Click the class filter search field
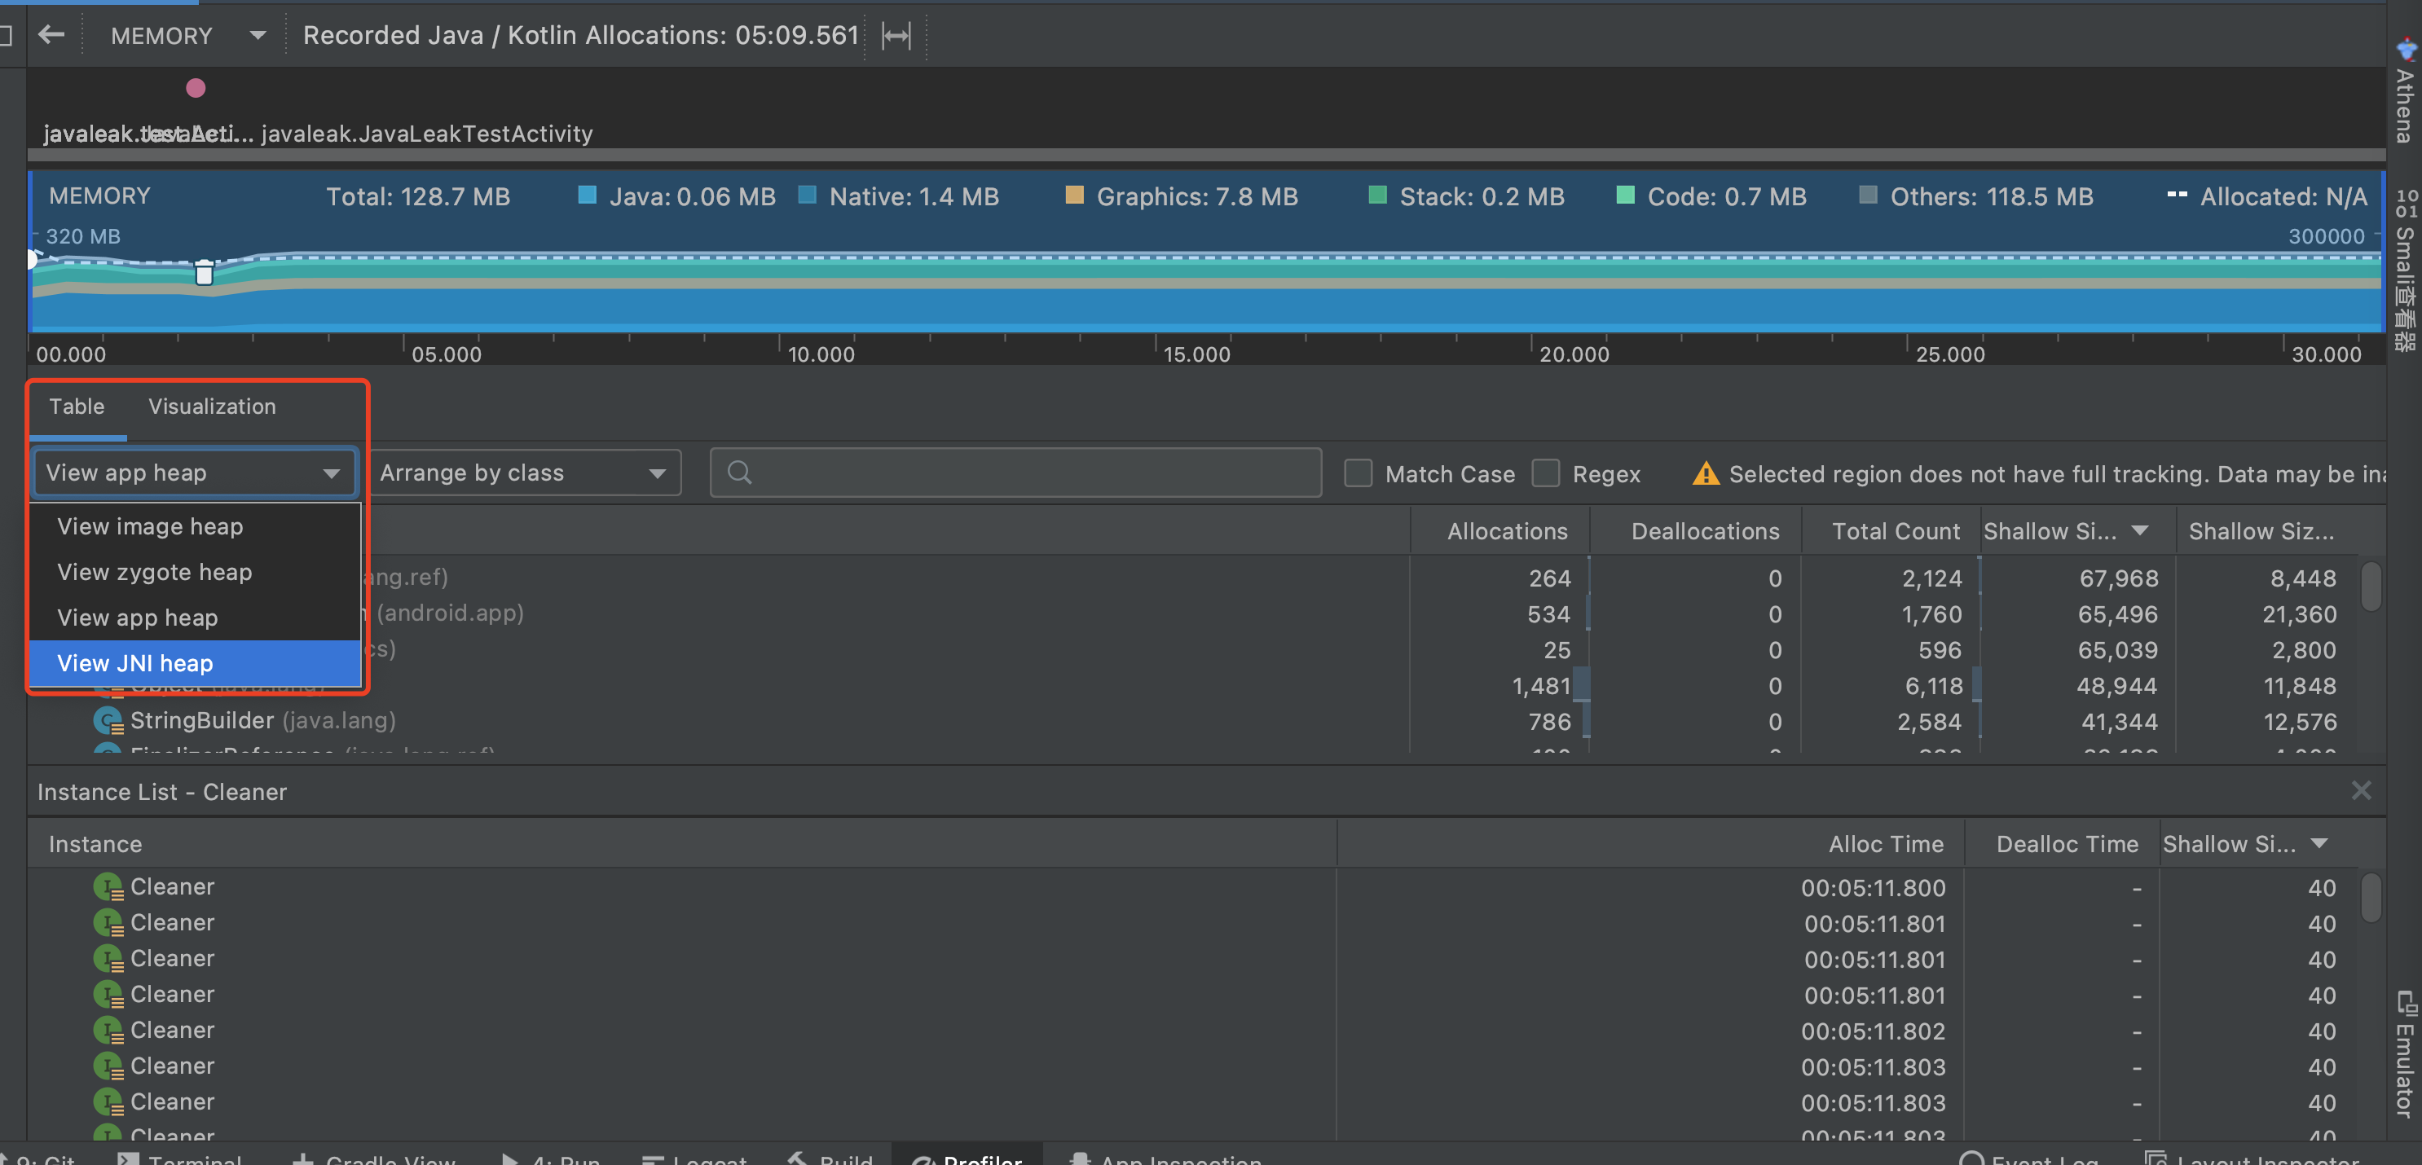 click(x=1015, y=473)
